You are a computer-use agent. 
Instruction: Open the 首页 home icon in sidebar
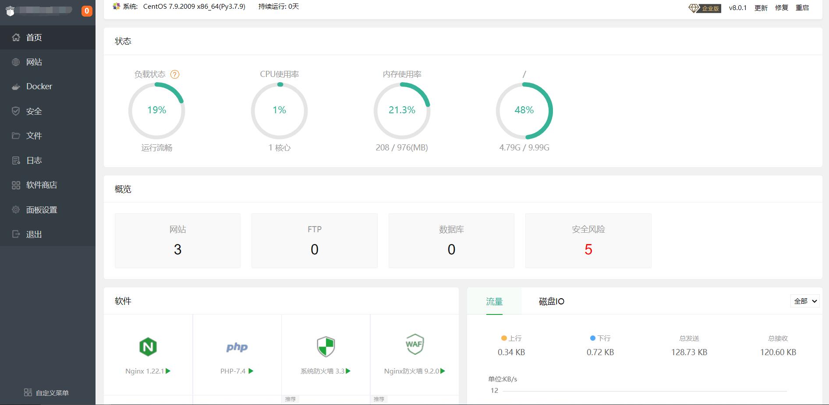coord(16,37)
